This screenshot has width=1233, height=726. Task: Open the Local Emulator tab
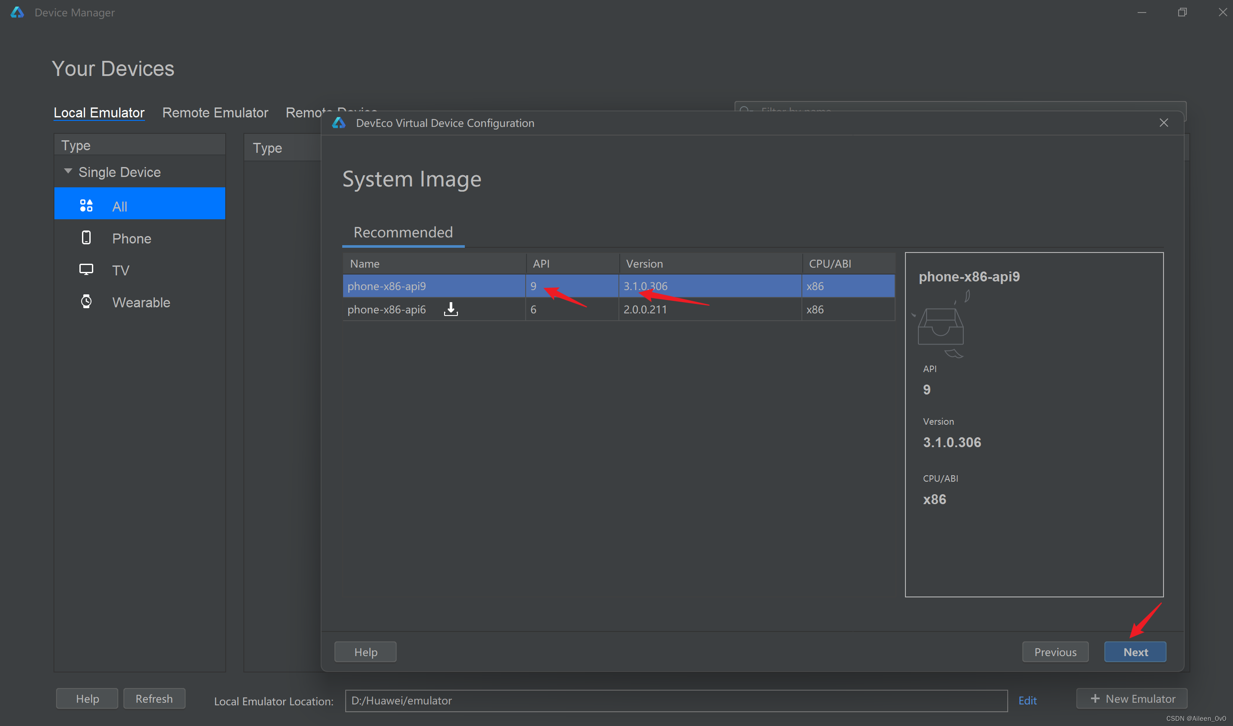99,113
